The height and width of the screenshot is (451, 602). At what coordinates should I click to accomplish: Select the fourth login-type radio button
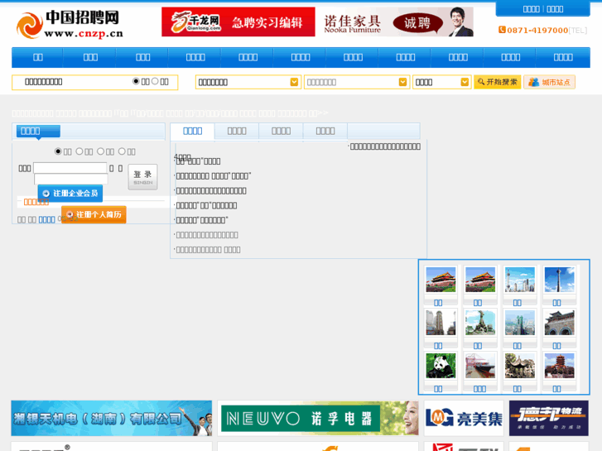click(x=122, y=151)
